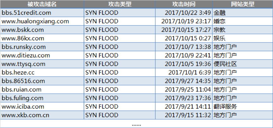Select the bbs.heze.cc domain cell
273x128 pixels.
tap(42, 73)
